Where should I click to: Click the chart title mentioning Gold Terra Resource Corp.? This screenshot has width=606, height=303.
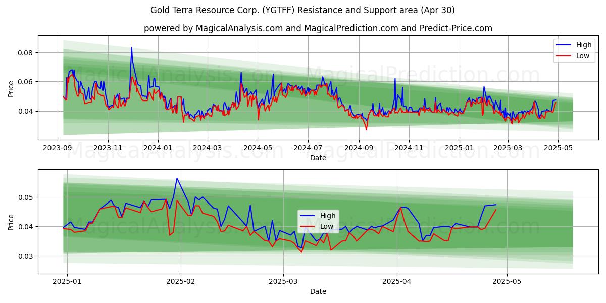point(302,10)
